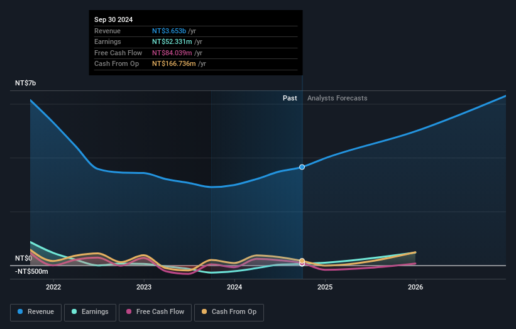Viewport: 516px width, 329px height.
Task: Click the NT$3.653b revenue value
Action: (169, 31)
